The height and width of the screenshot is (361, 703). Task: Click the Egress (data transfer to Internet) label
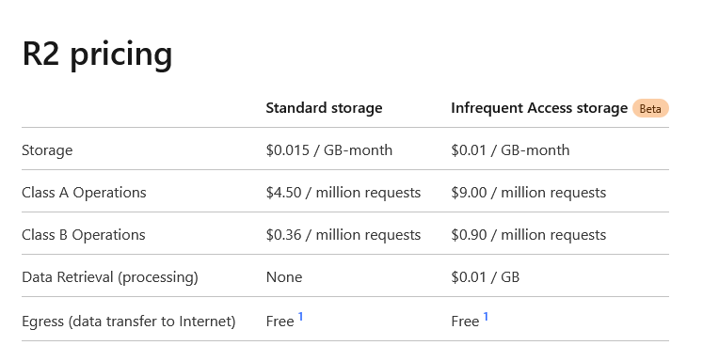coord(129,322)
